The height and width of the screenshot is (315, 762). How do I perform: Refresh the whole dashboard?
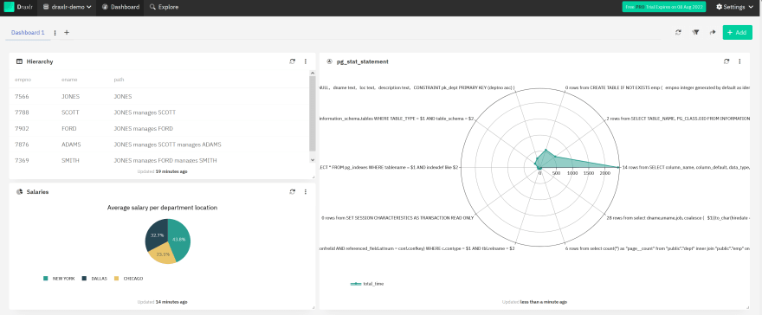click(678, 33)
